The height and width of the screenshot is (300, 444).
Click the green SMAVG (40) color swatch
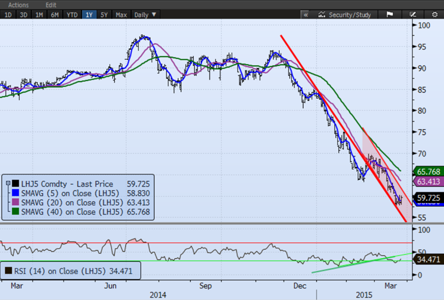pos(14,213)
